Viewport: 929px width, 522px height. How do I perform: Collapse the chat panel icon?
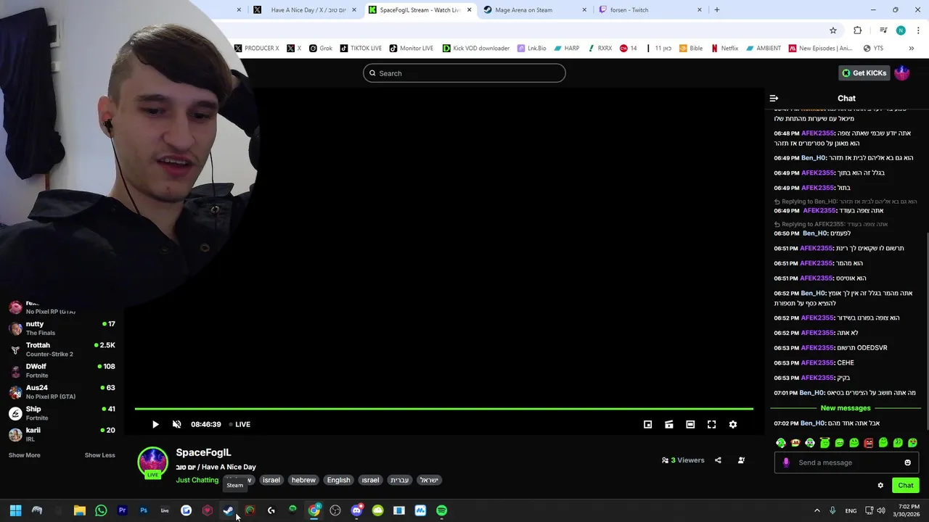(x=774, y=99)
